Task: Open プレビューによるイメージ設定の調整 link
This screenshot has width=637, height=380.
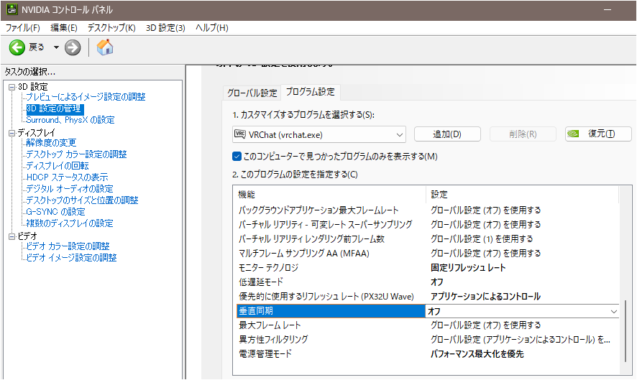Action: click(86, 97)
